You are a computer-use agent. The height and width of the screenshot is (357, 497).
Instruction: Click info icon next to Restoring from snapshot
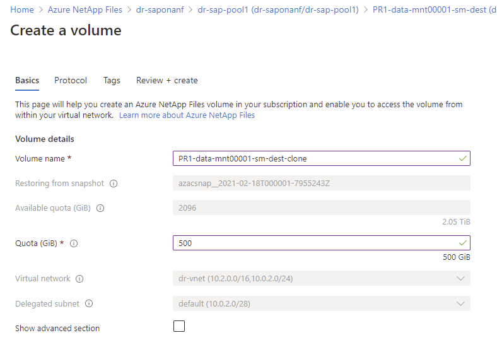coord(114,184)
